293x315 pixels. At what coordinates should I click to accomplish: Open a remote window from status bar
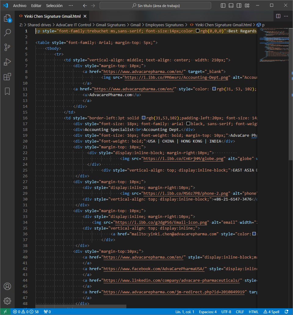(x=5, y=312)
